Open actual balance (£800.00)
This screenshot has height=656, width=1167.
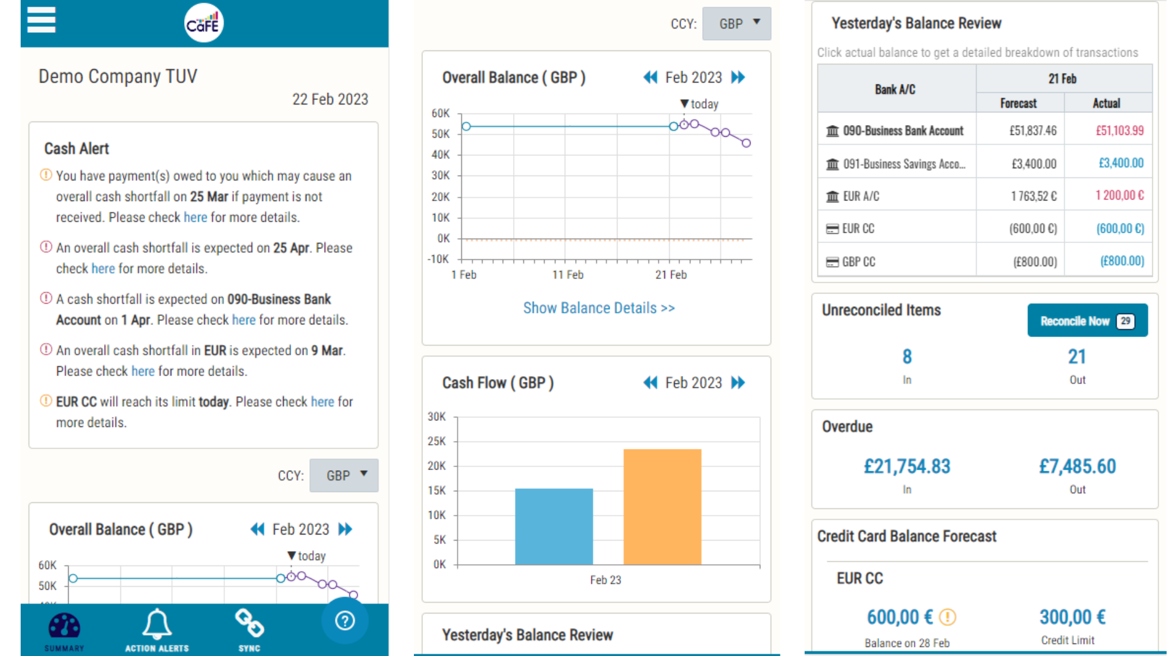1122,261
